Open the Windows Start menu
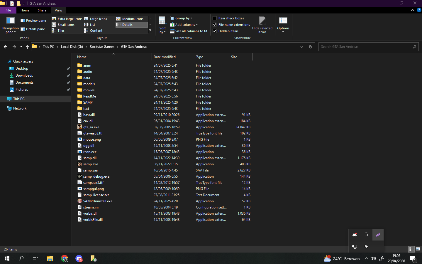 tap(7, 258)
